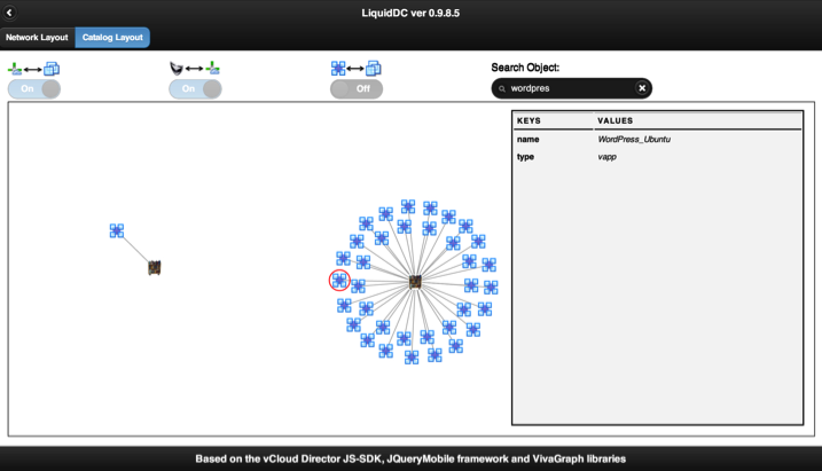Switch to the Network Layout tab
The width and height of the screenshot is (822, 471).
37,37
